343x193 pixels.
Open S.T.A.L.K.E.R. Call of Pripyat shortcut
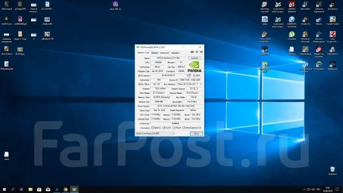coord(265,36)
